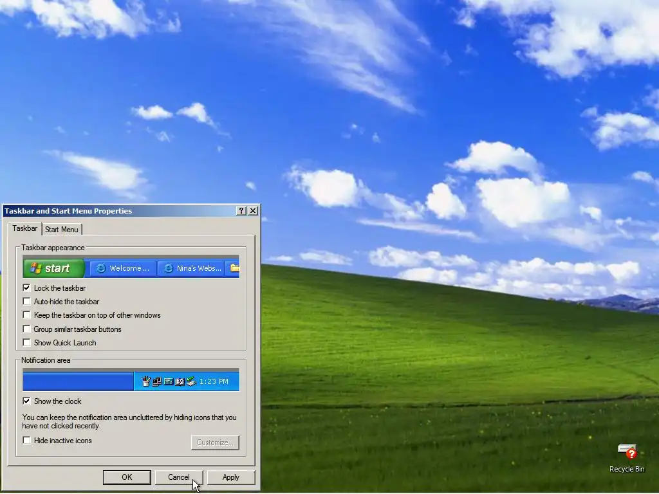Viewport: 659px width, 494px height.
Task: Click the first tray icon in notification preview
Action: point(146,381)
